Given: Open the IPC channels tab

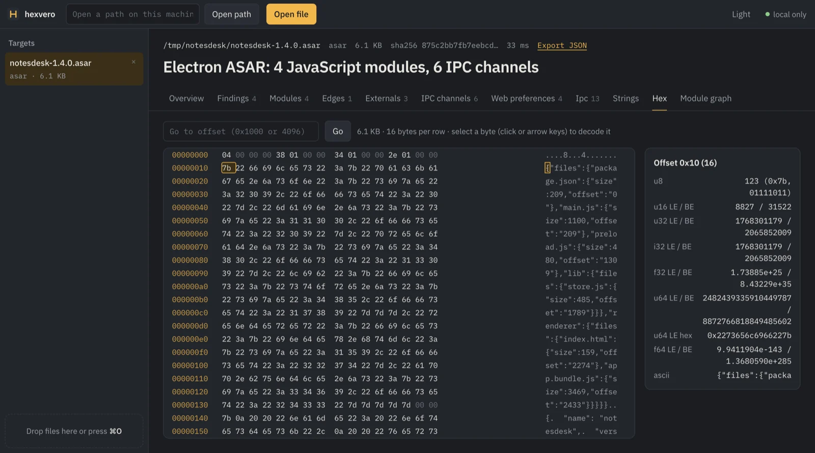Looking at the screenshot, I should pos(449,98).
